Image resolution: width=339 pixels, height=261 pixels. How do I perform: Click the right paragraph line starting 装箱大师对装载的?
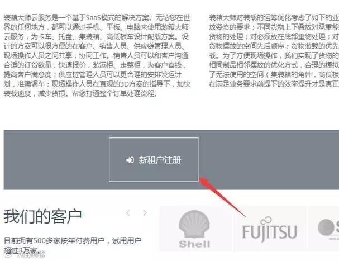click(x=274, y=17)
